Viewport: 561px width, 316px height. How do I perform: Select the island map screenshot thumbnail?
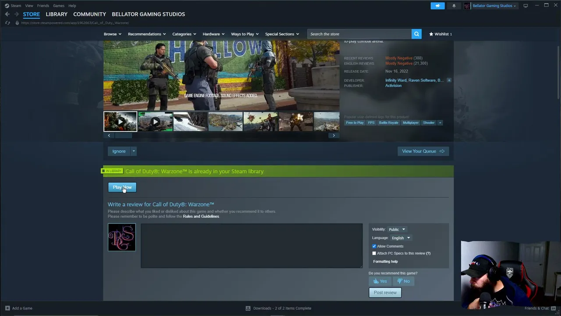pyautogui.click(x=225, y=122)
